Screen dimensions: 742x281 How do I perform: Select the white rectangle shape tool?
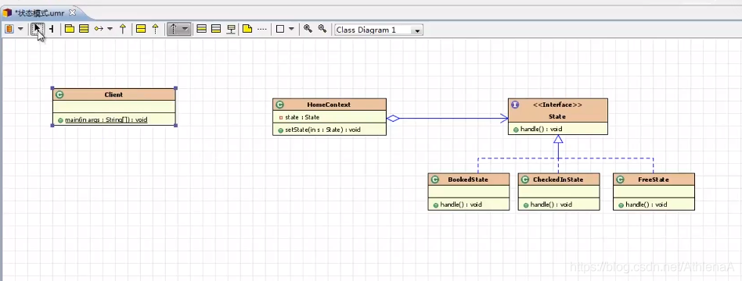(279, 30)
